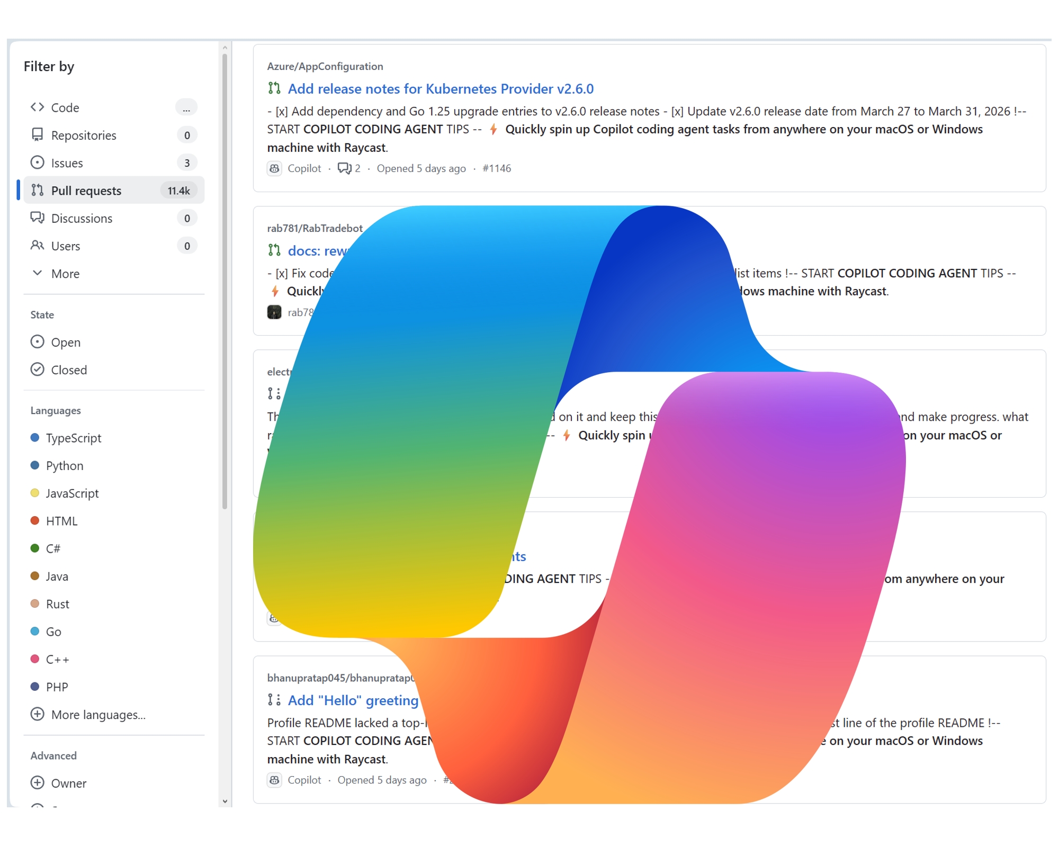
Task: Open the Azure/AppConfiguration repository link
Action: tap(325, 66)
